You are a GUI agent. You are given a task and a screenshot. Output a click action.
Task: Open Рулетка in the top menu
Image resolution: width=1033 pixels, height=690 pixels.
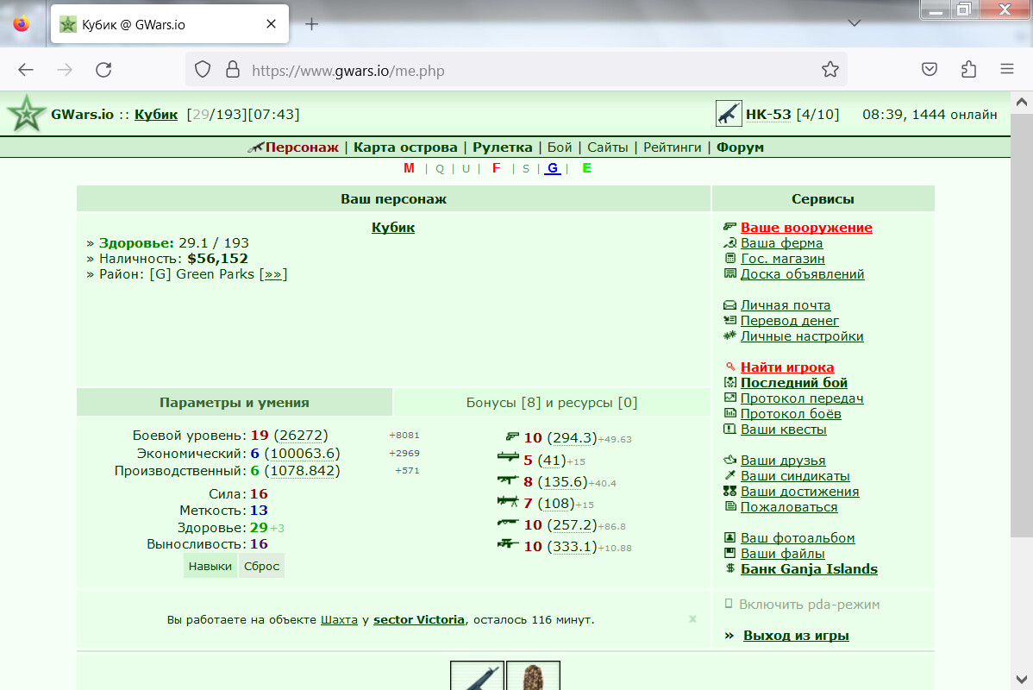coord(502,147)
